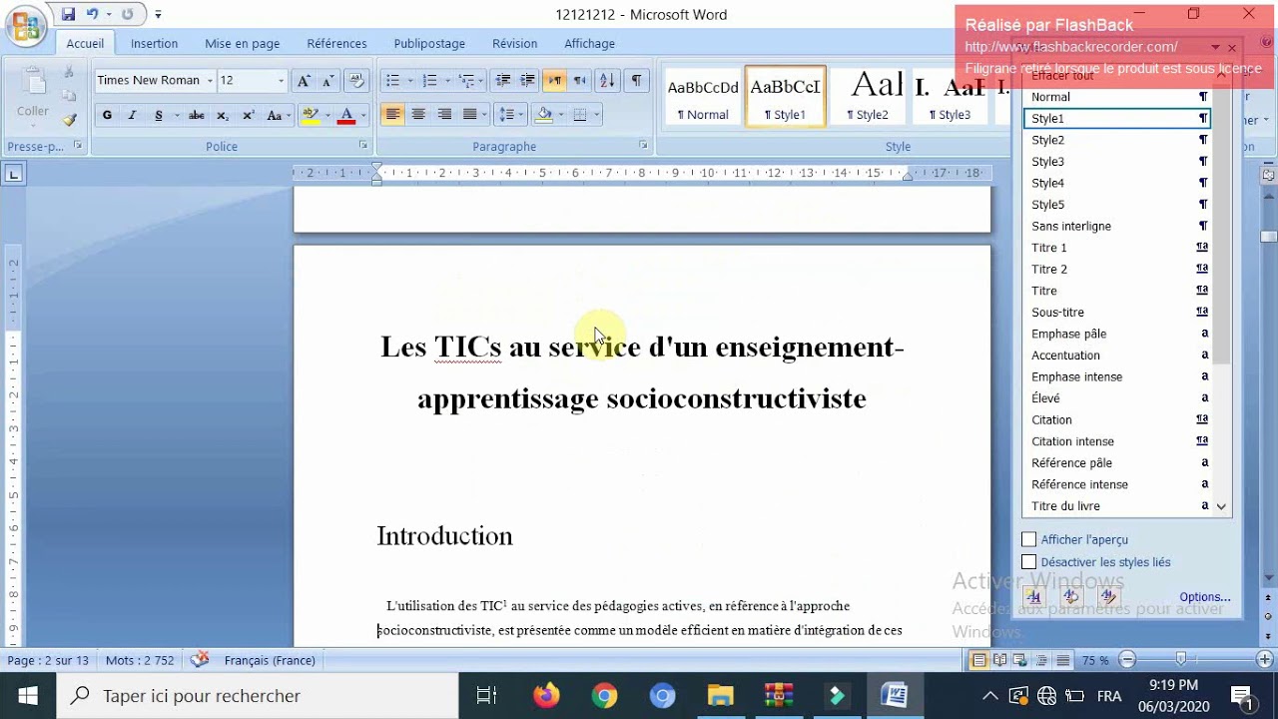
Task: Switch to full screen reading view in status bar
Action: point(999,660)
